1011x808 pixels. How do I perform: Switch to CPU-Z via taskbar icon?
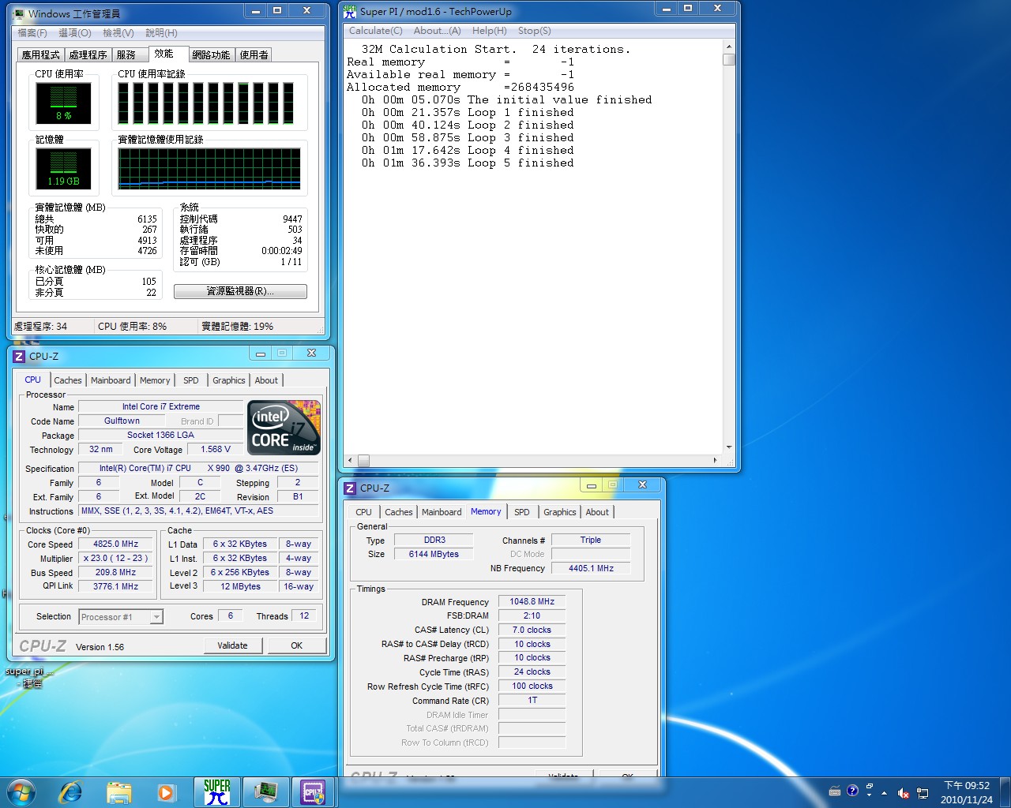[314, 792]
